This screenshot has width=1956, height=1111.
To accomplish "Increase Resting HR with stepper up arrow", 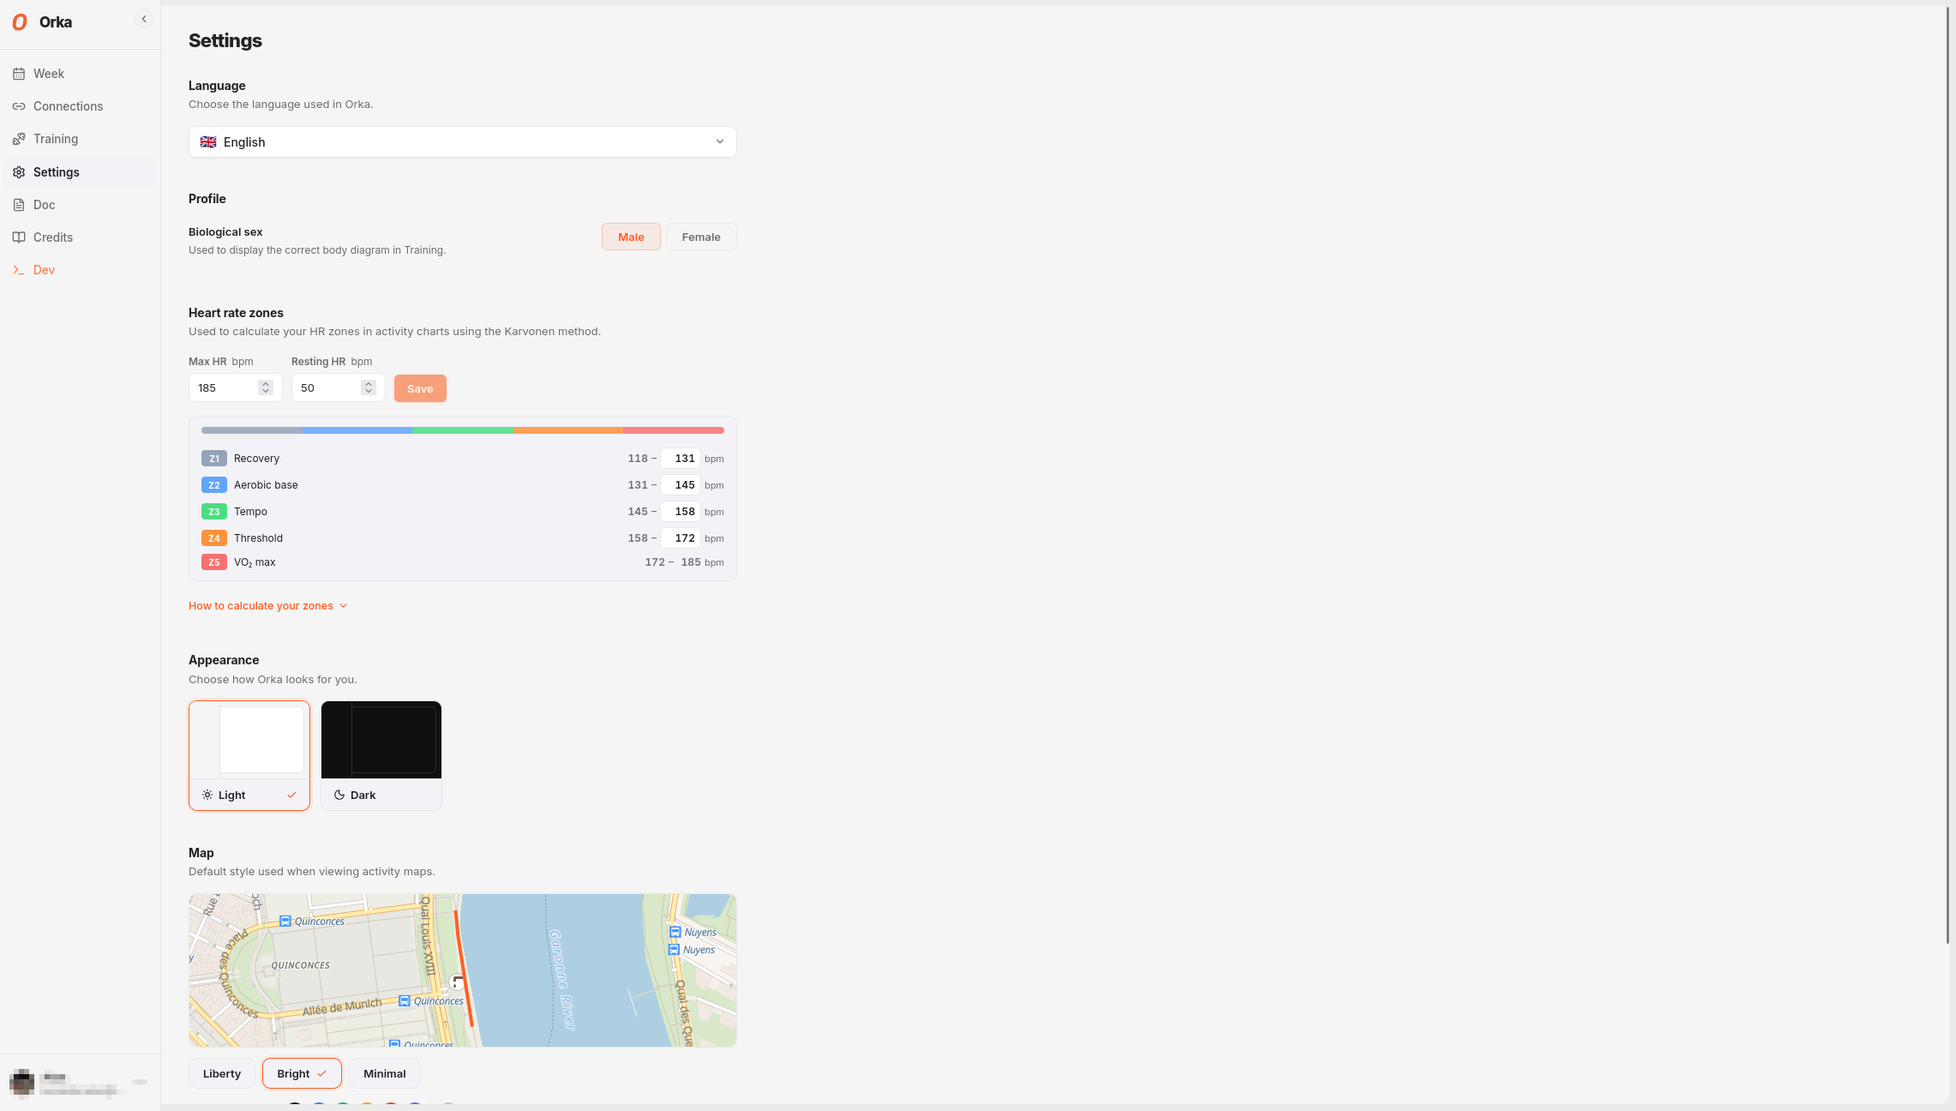I will coord(369,384).
